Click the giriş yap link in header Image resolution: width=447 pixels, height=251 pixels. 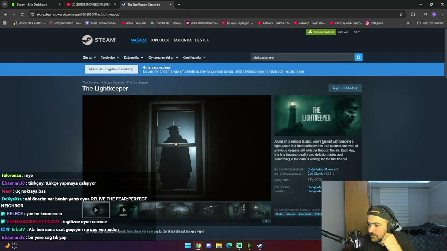point(343,32)
